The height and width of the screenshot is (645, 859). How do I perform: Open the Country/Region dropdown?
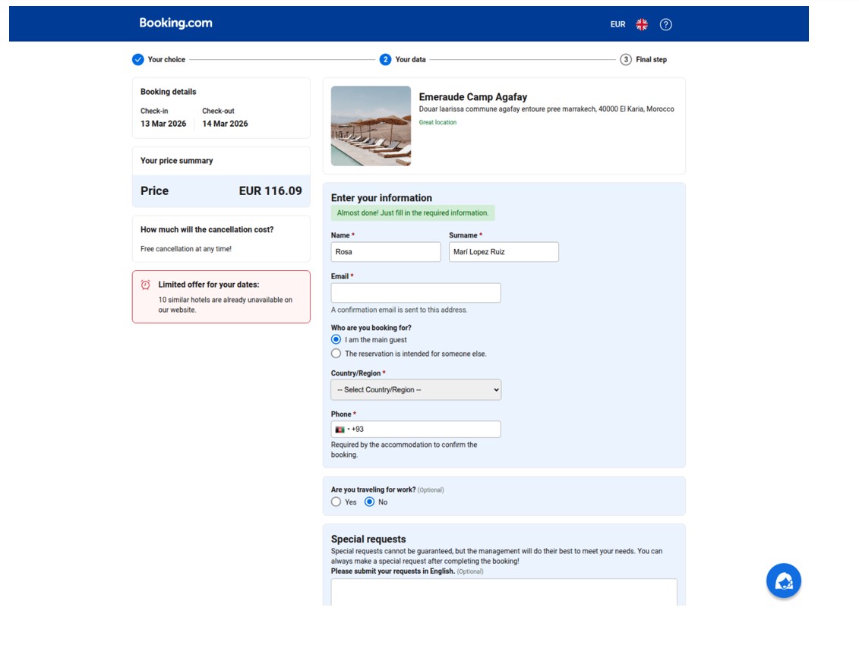(x=415, y=389)
